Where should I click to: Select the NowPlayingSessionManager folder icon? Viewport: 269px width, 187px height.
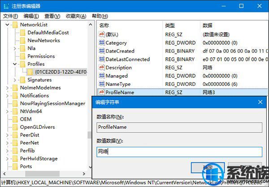(15, 103)
